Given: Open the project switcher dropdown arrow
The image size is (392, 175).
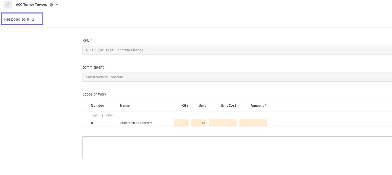Looking at the screenshot, I should tap(57, 5).
